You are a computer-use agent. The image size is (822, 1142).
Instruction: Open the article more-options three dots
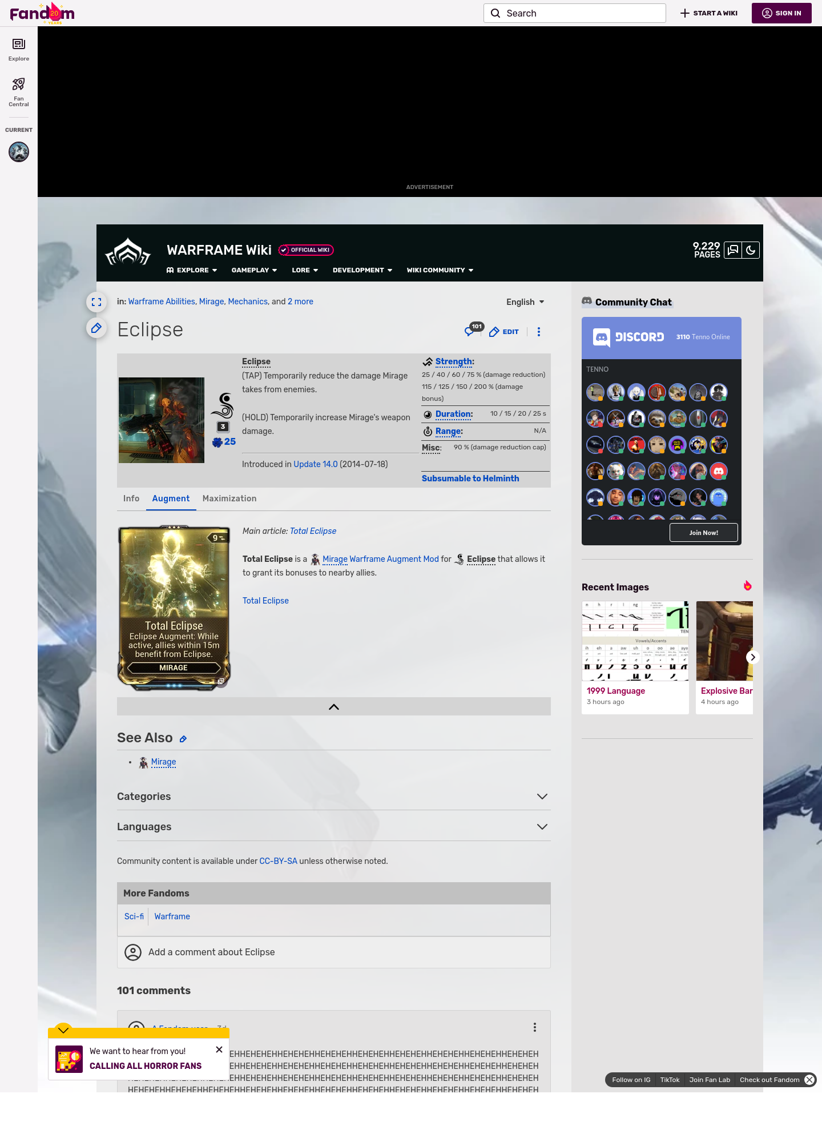coord(539,332)
